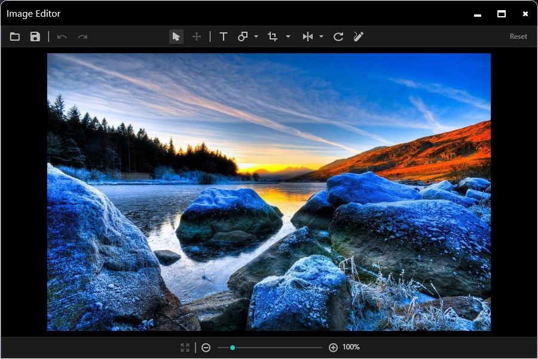Undo the last edit
Screen dimensions: 538x359
click(62, 36)
